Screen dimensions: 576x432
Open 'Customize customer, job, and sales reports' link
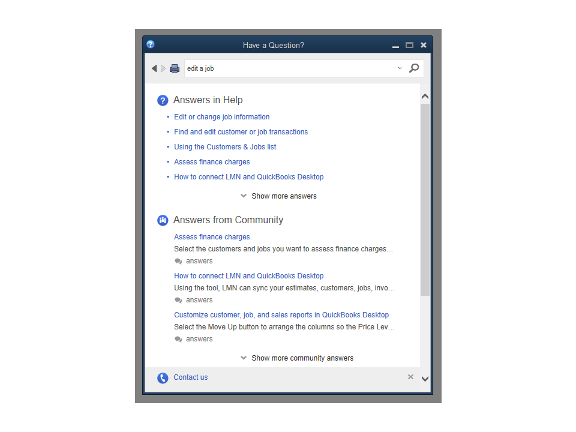(x=281, y=315)
